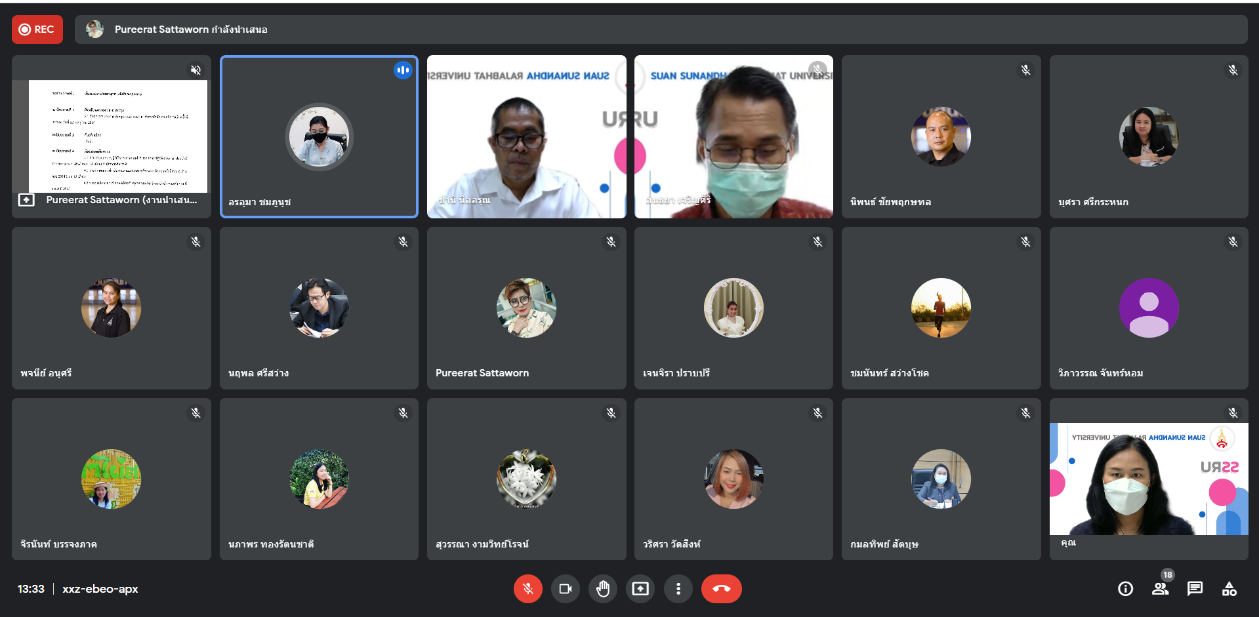Turn on the camera

(565, 589)
